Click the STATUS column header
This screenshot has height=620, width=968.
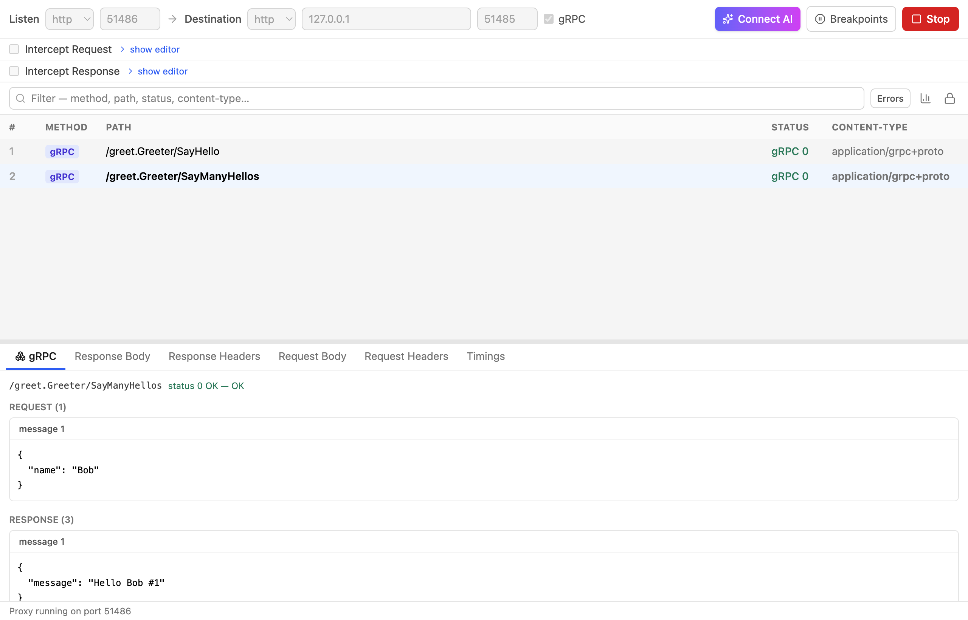(790, 127)
